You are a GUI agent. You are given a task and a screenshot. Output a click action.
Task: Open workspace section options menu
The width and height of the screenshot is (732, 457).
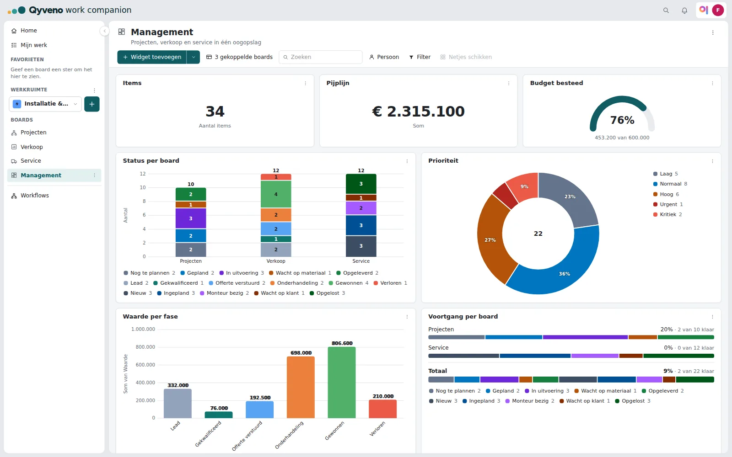pyautogui.click(x=95, y=90)
